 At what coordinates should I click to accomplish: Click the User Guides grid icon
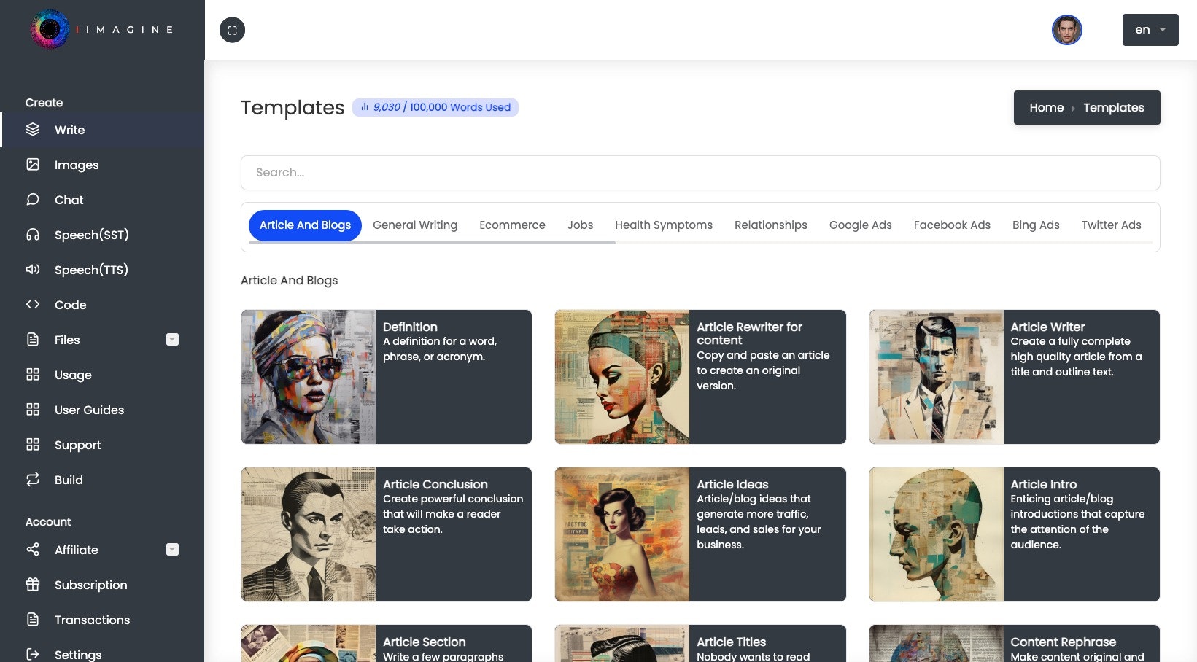click(33, 410)
